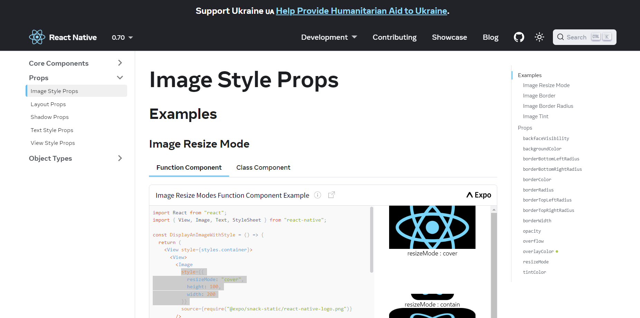Open the GitHub repository icon
This screenshot has height=318, width=640.
tap(519, 37)
